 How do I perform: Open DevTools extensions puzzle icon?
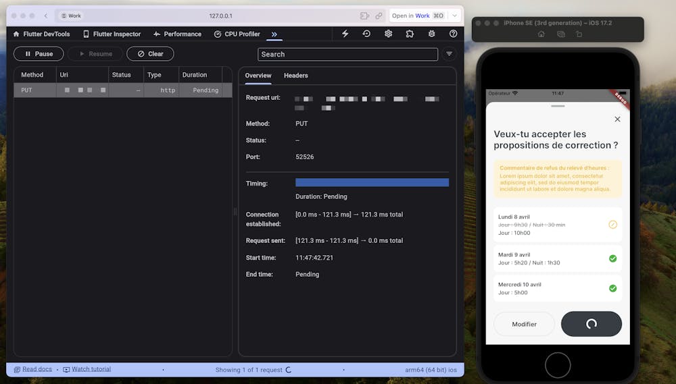[x=410, y=34]
